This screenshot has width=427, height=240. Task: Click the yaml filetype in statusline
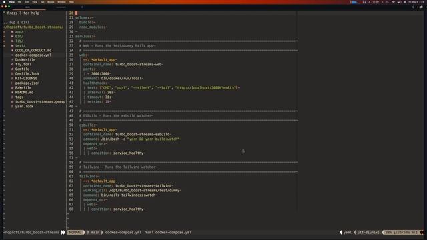[x=347, y=233]
